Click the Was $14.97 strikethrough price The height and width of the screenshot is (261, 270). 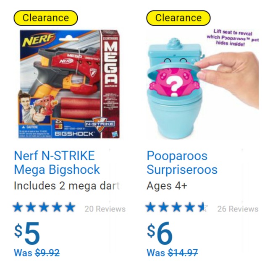coord(172,253)
